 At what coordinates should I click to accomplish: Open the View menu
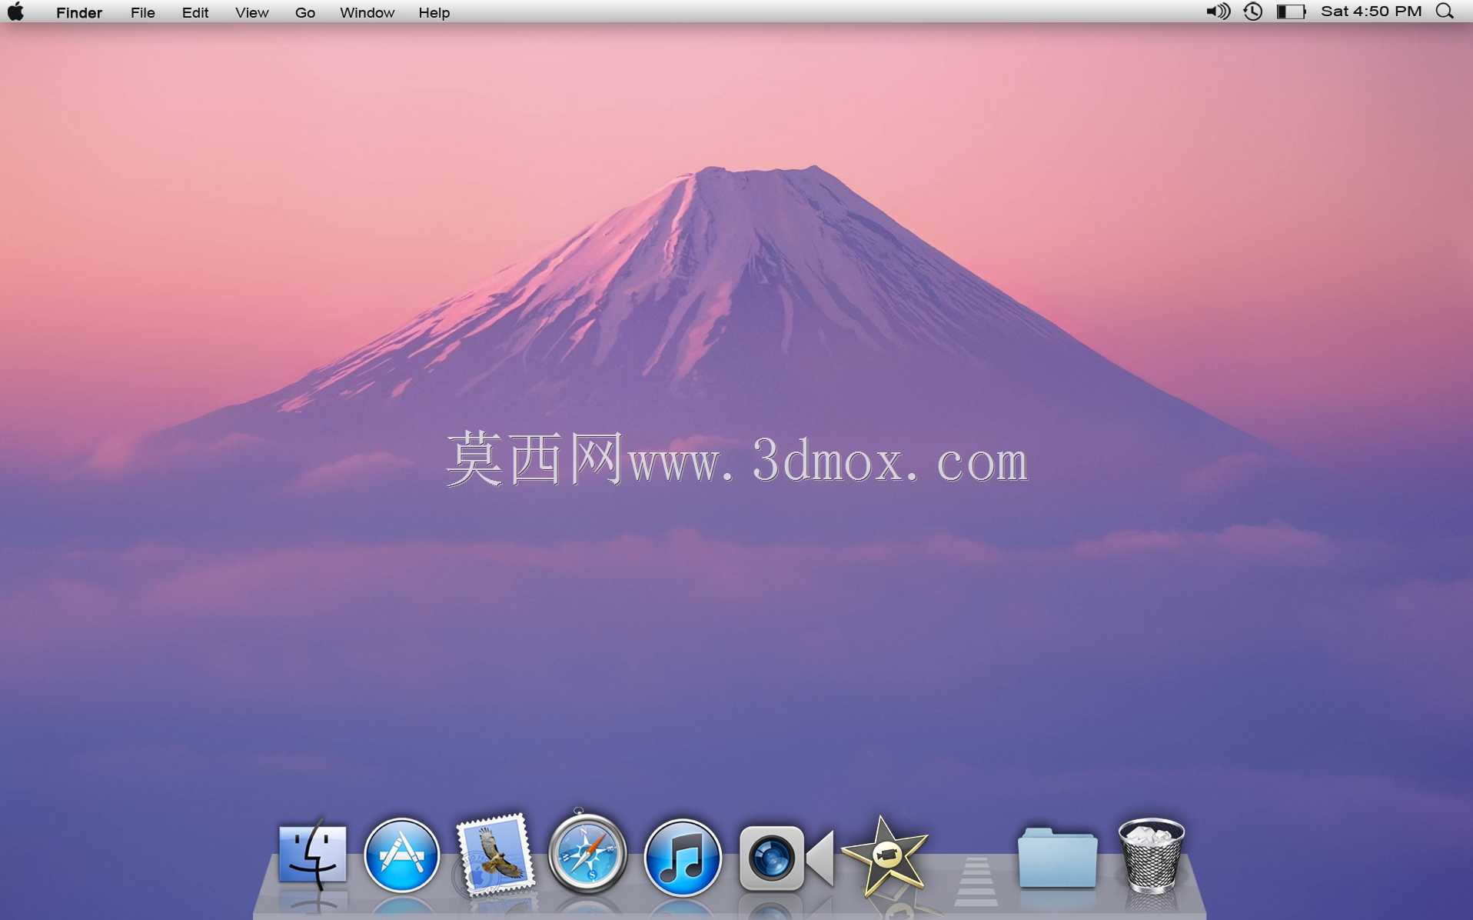(251, 12)
